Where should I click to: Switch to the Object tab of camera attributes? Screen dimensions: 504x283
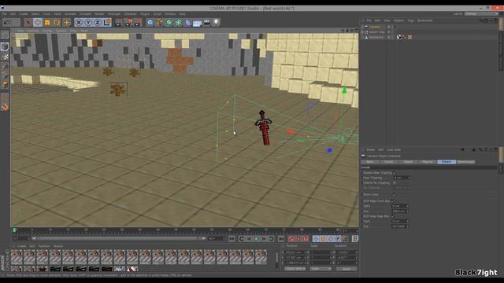point(408,162)
